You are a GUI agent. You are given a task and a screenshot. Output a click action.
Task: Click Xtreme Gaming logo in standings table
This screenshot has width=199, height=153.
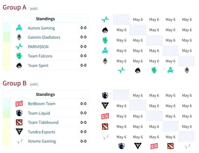point(20,141)
